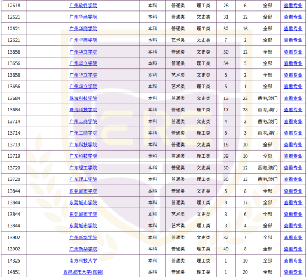
Task: Select the value 49 in 广州新华学院 row
Action: point(226,249)
